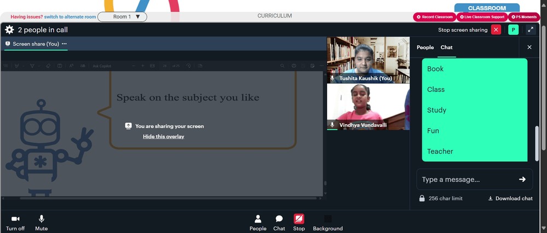Stop screen sharing with red X button
Image resolution: width=547 pixels, height=233 pixels.
(x=496, y=30)
